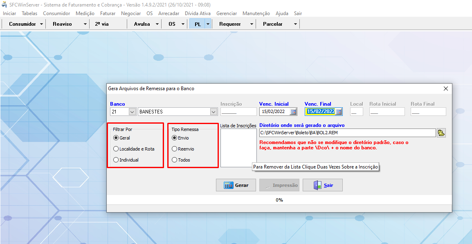
Task: Open the Dívida Ativa menu
Action: click(x=198, y=13)
